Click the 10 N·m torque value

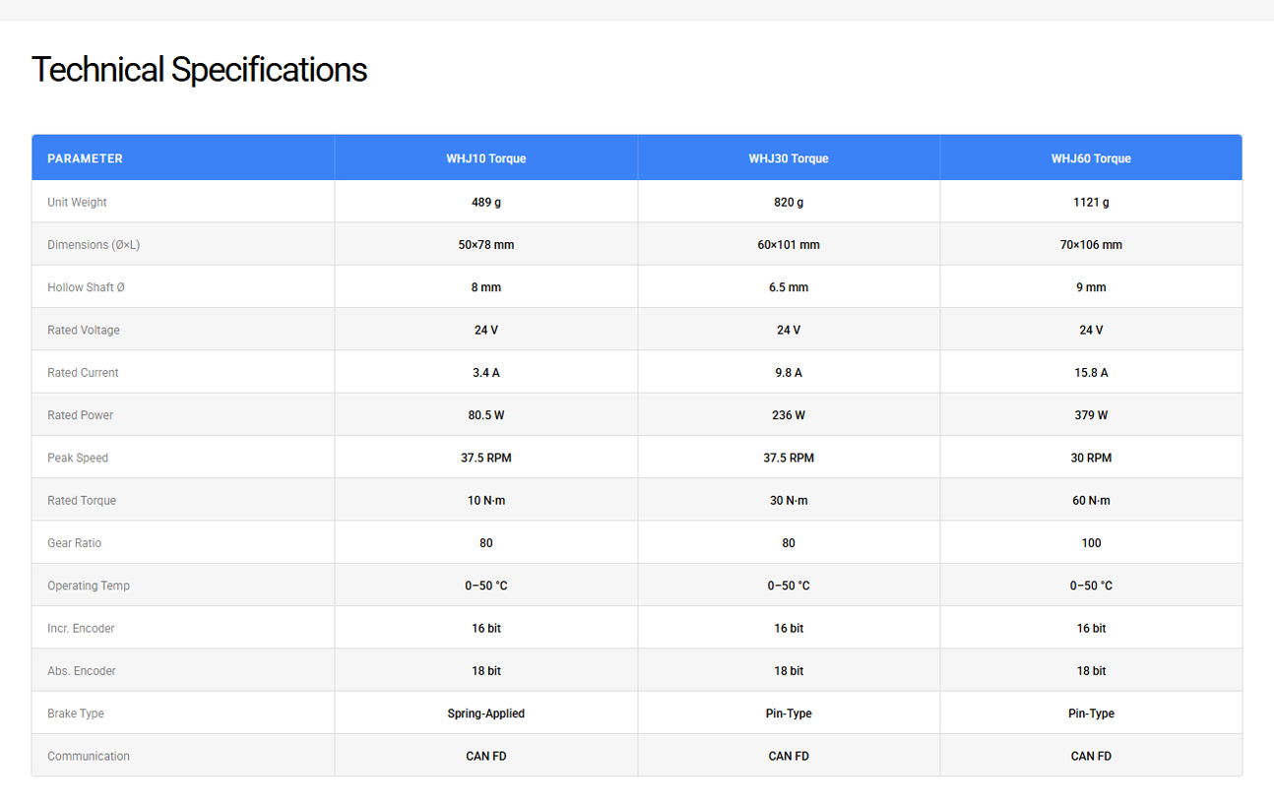point(486,500)
